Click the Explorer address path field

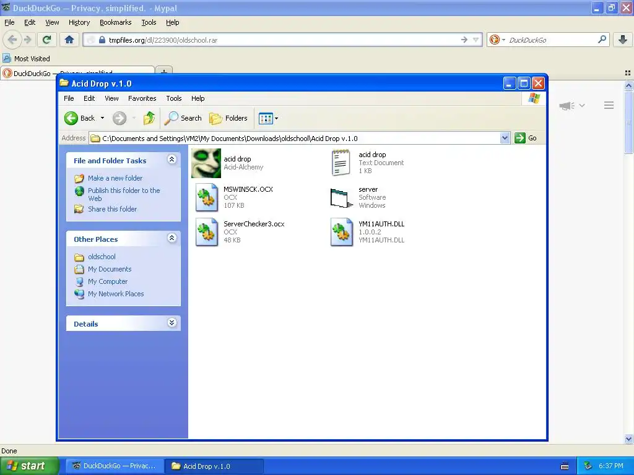[x=299, y=139]
